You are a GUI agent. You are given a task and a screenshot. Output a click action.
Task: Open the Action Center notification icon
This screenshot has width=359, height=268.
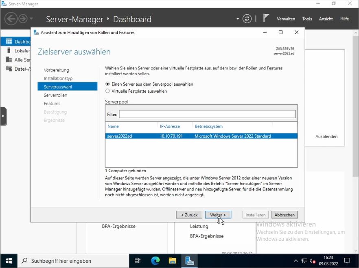pos(347,261)
